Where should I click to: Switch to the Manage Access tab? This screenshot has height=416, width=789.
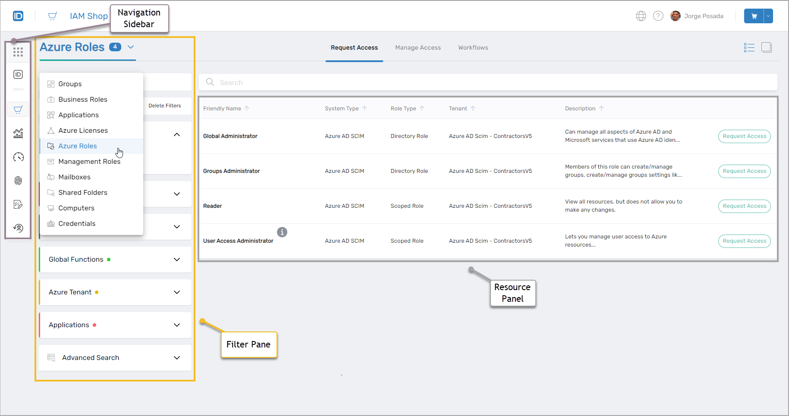418,47
